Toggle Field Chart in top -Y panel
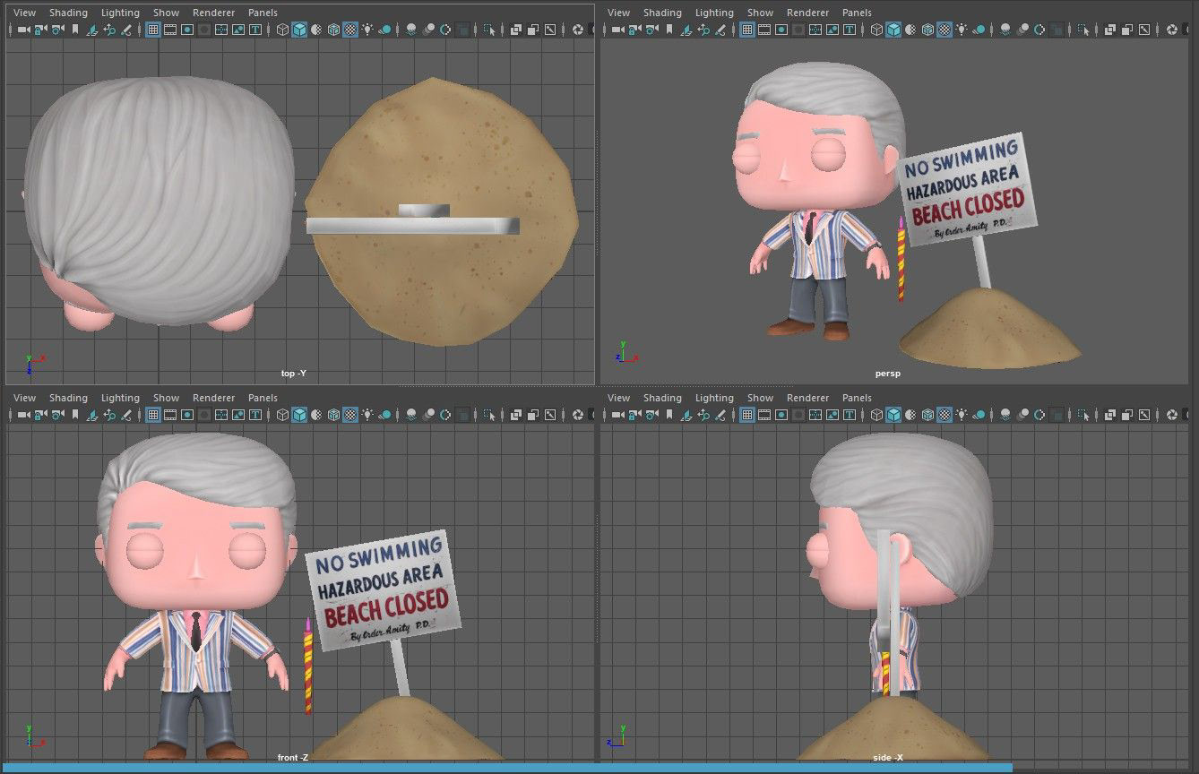The image size is (1199, 774). pos(221,30)
